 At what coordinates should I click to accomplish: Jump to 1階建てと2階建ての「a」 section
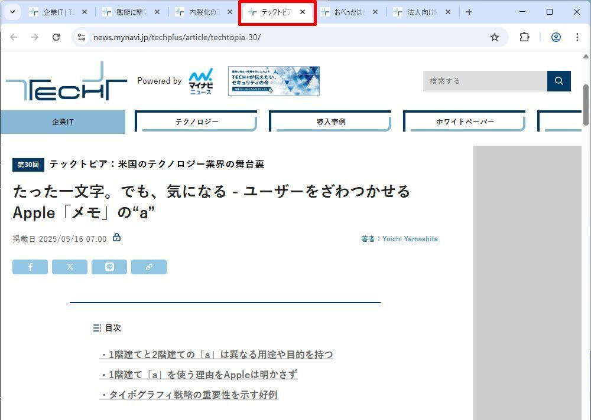click(216, 355)
